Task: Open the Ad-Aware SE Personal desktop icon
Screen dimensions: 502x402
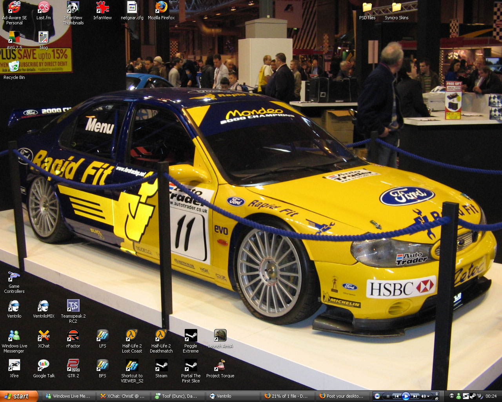Action: pos(15,13)
